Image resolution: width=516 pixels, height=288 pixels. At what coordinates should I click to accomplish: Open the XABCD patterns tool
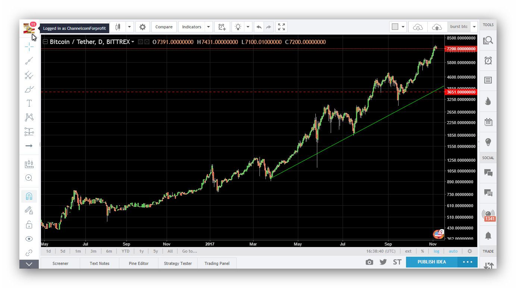coord(29,117)
